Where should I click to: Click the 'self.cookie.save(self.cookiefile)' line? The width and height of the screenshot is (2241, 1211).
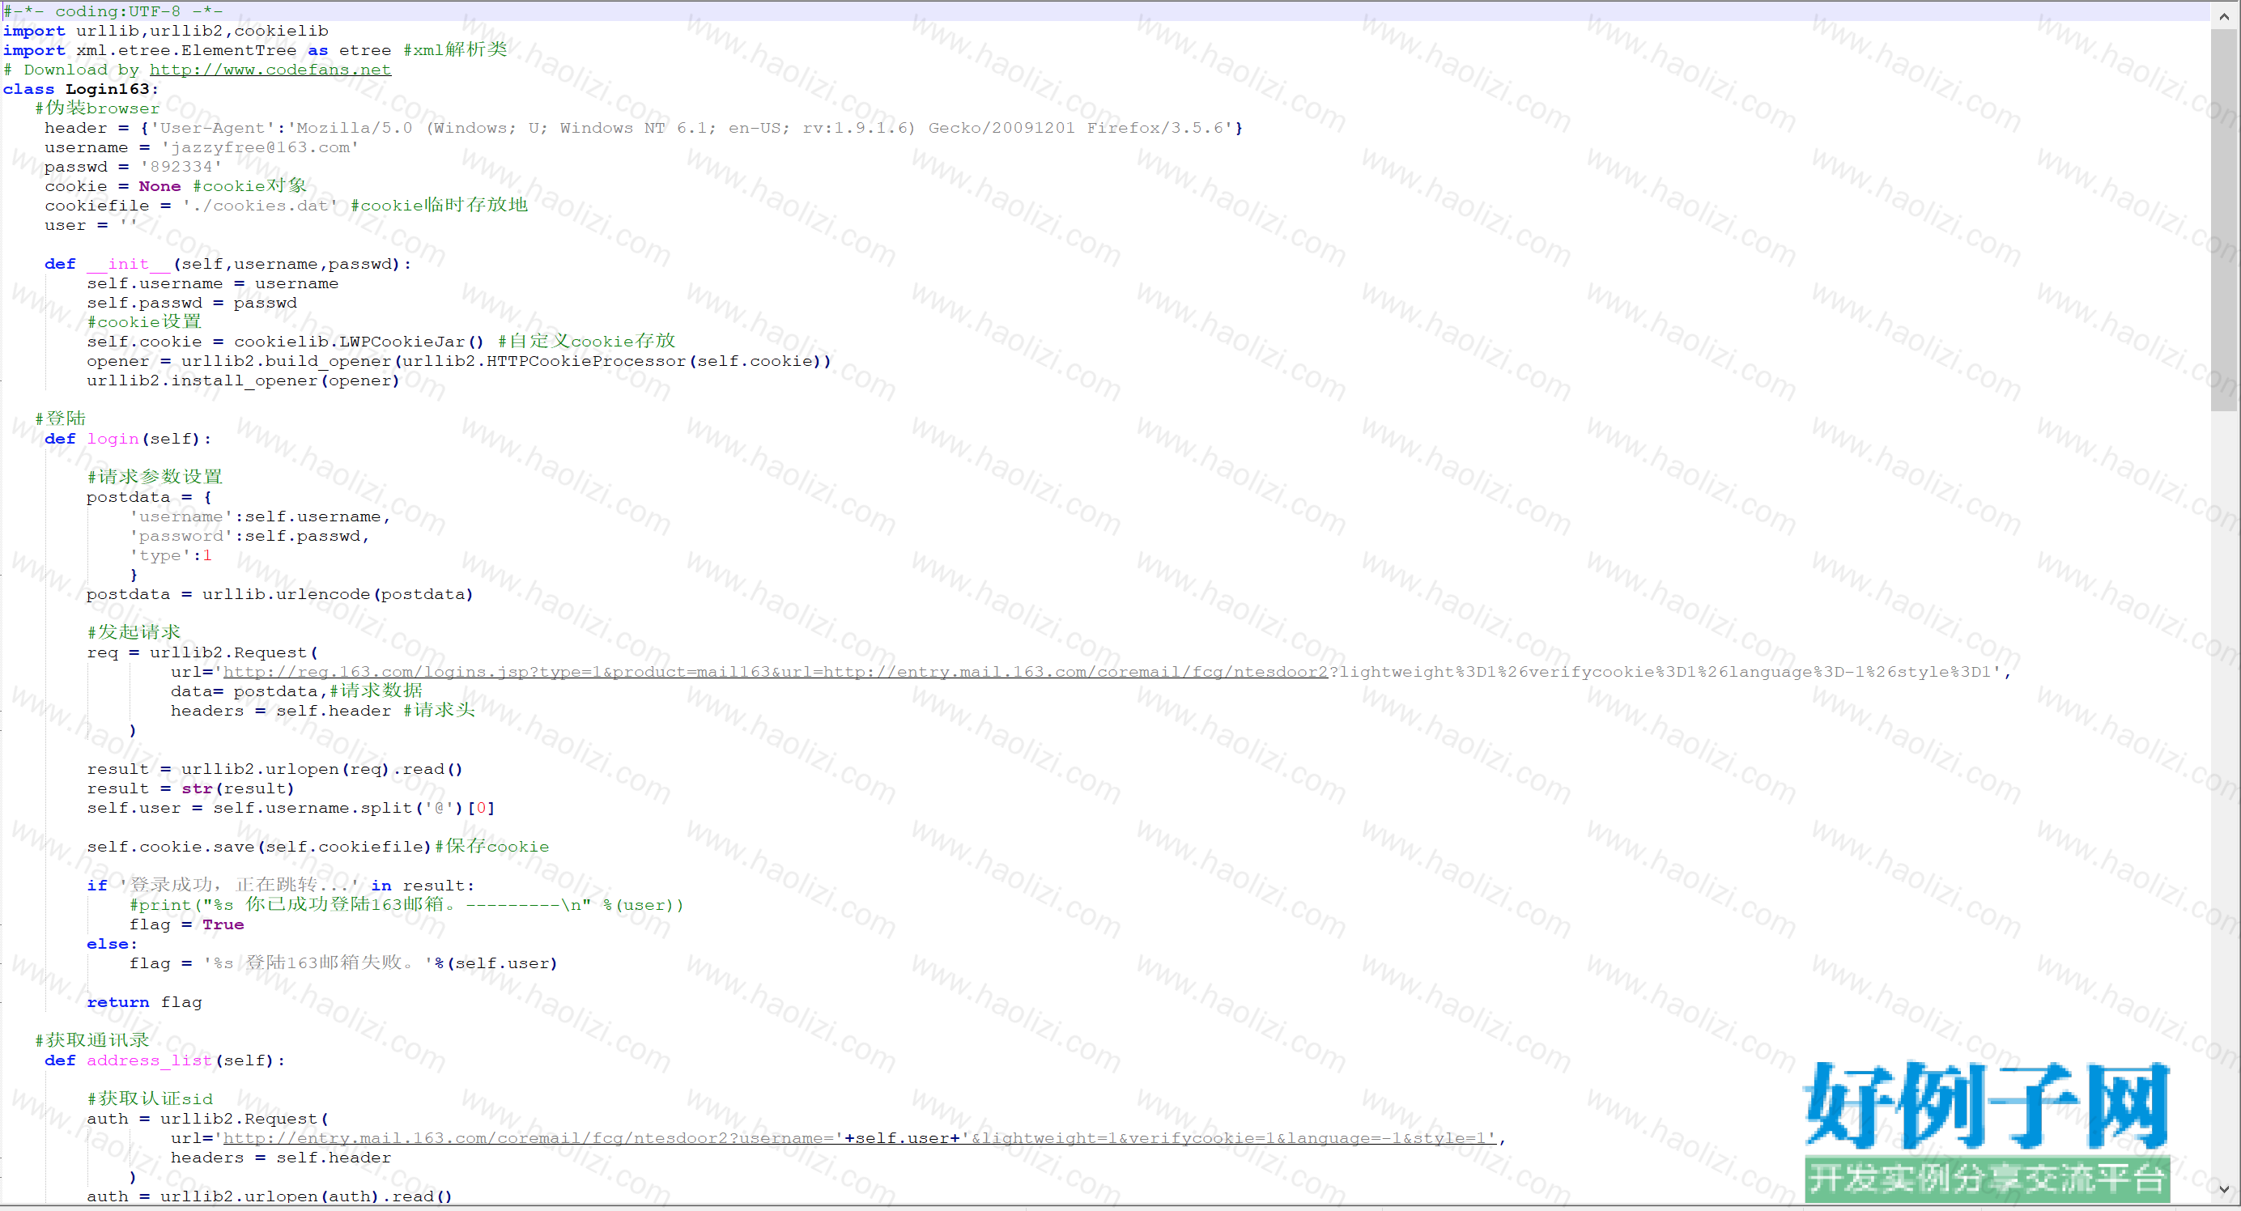(317, 847)
